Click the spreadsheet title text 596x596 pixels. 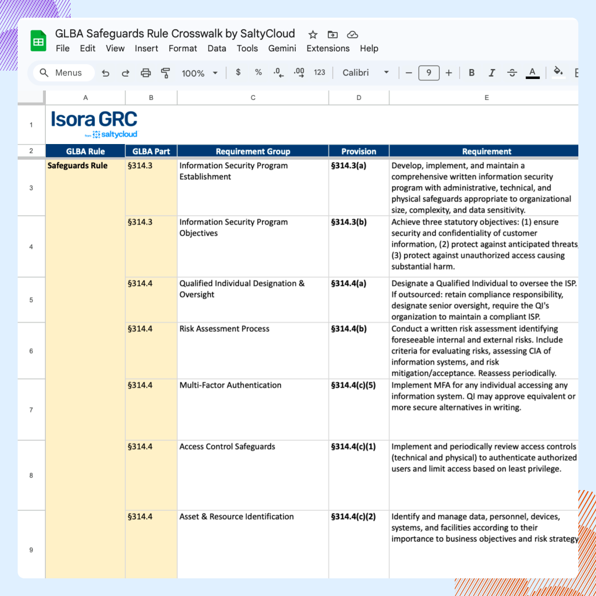click(x=174, y=34)
